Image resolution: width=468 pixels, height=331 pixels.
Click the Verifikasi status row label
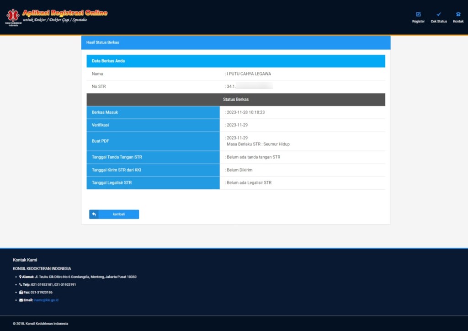coord(100,125)
